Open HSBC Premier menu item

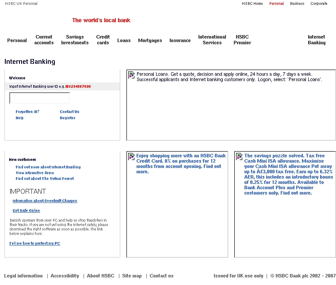click(242, 40)
